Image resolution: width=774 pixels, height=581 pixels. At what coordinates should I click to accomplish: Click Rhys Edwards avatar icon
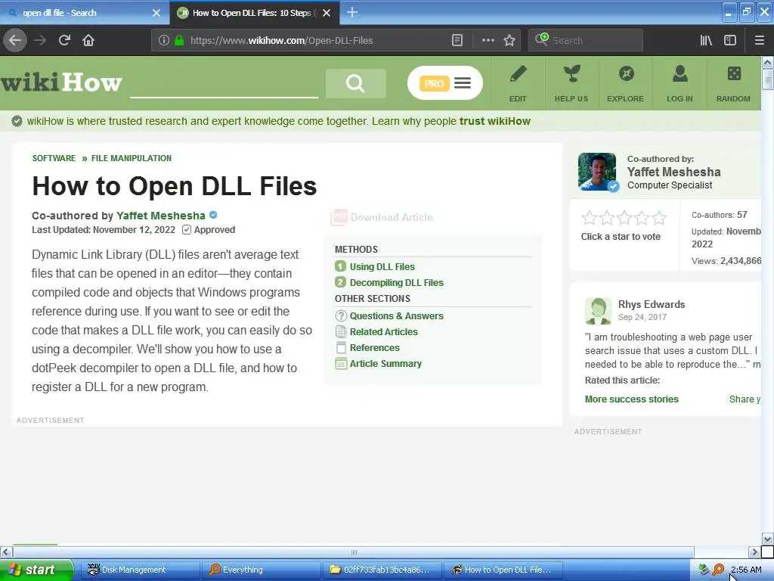click(x=599, y=311)
